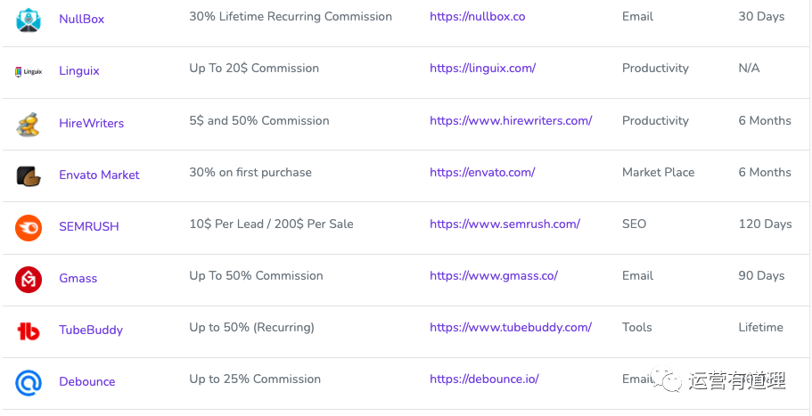Open the SEMRUSH name link
The image size is (812, 416).
pos(88,226)
